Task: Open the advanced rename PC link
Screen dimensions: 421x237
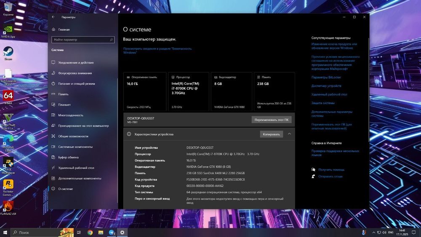Action: click(332, 126)
